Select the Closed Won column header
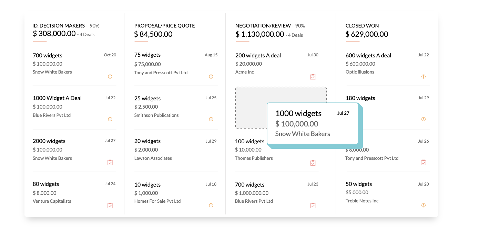 tap(362, 25)
